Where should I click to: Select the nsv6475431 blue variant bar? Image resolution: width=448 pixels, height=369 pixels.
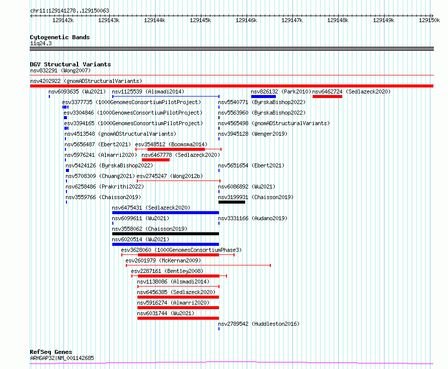coord(166,213)
